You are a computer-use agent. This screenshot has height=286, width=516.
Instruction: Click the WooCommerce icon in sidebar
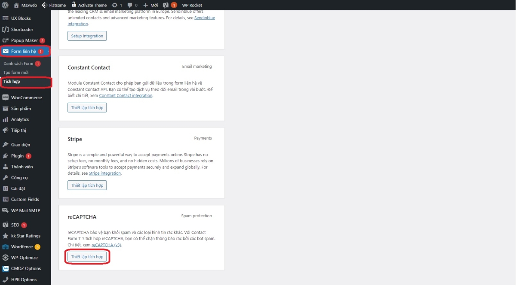(6, 97)
